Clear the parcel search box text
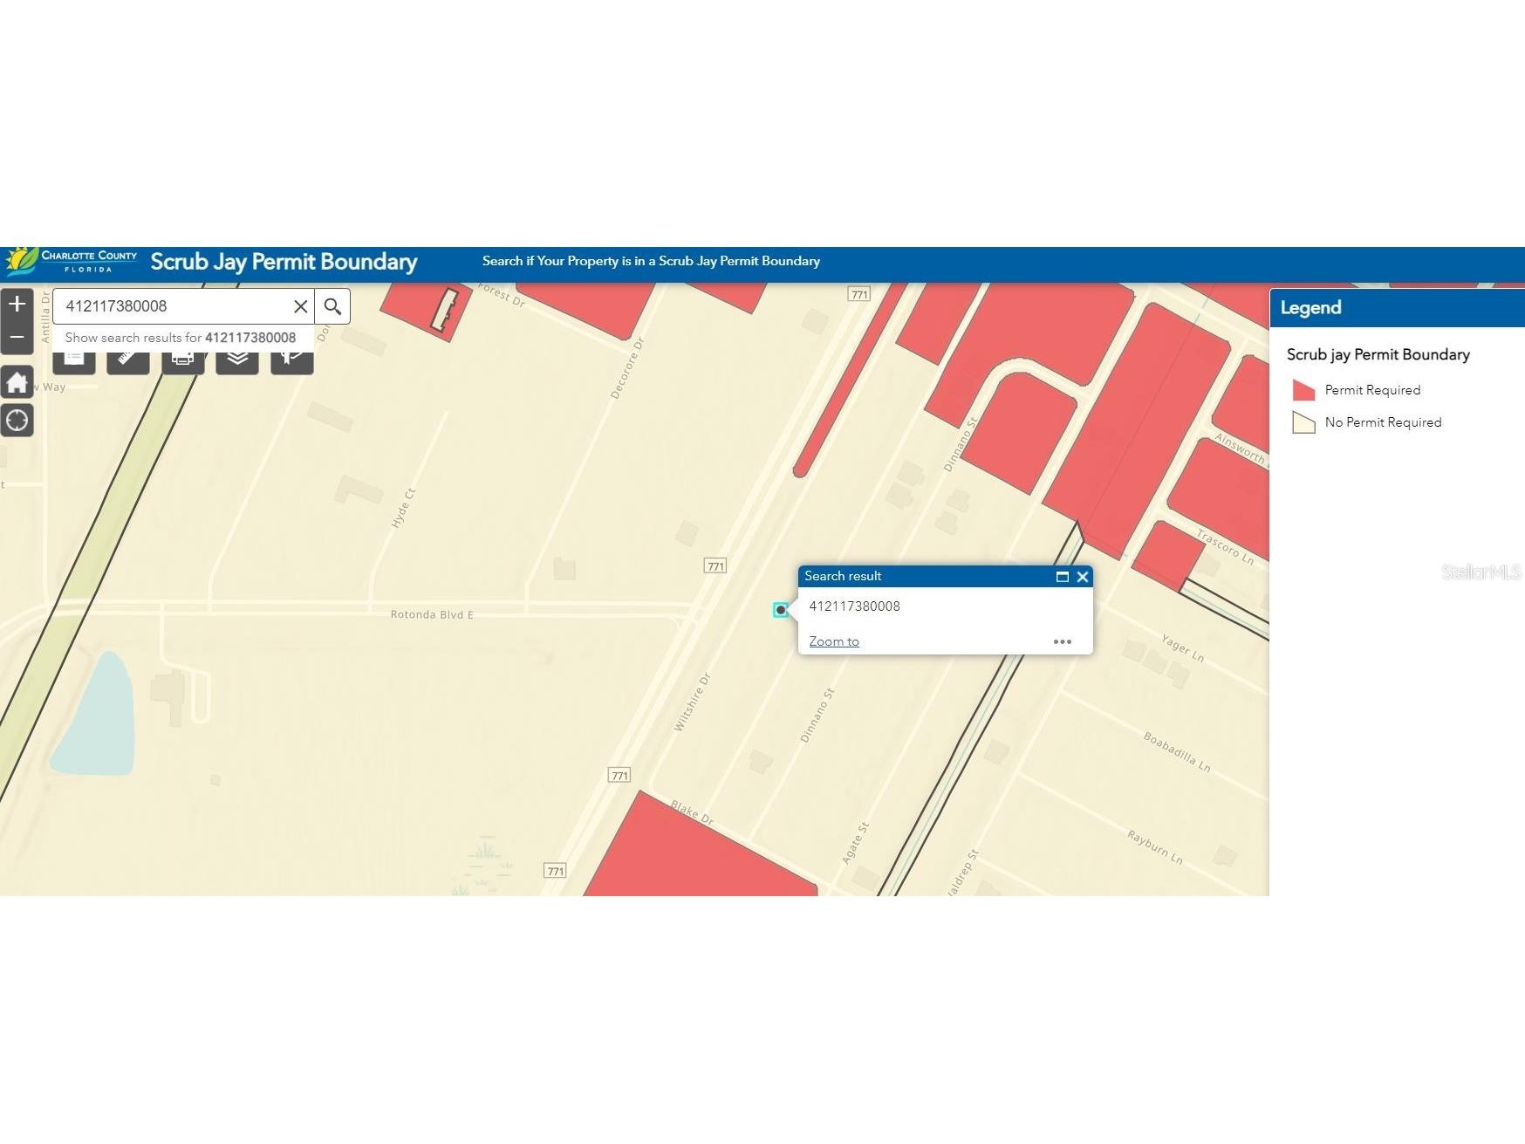 [300, 306]
